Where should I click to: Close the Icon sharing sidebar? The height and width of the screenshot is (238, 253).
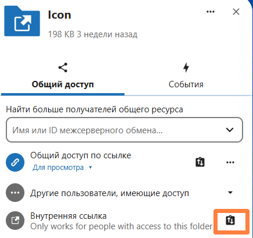click(x=236, y=12)
